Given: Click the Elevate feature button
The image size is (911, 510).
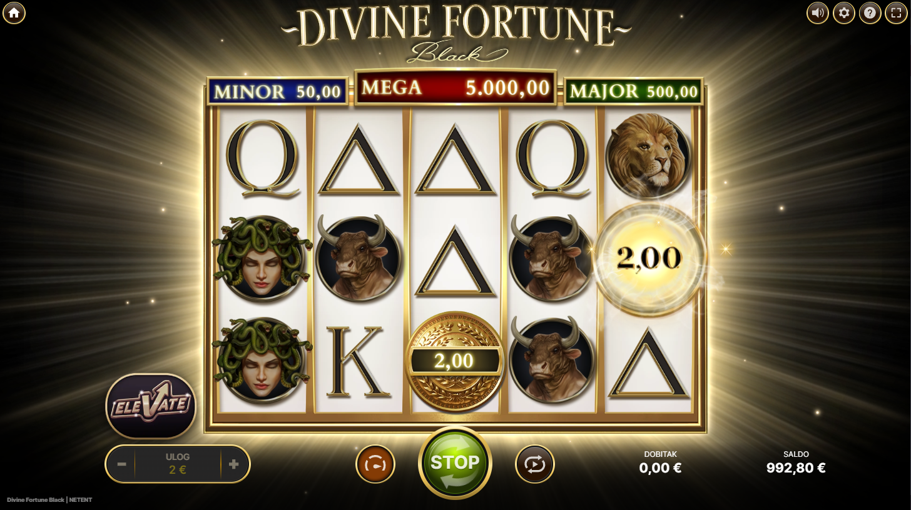Looking at the screenshot, I should tap(151, 406).
